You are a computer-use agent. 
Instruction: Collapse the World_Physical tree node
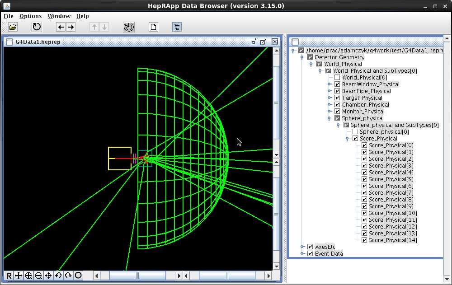[x=311, y=64]
